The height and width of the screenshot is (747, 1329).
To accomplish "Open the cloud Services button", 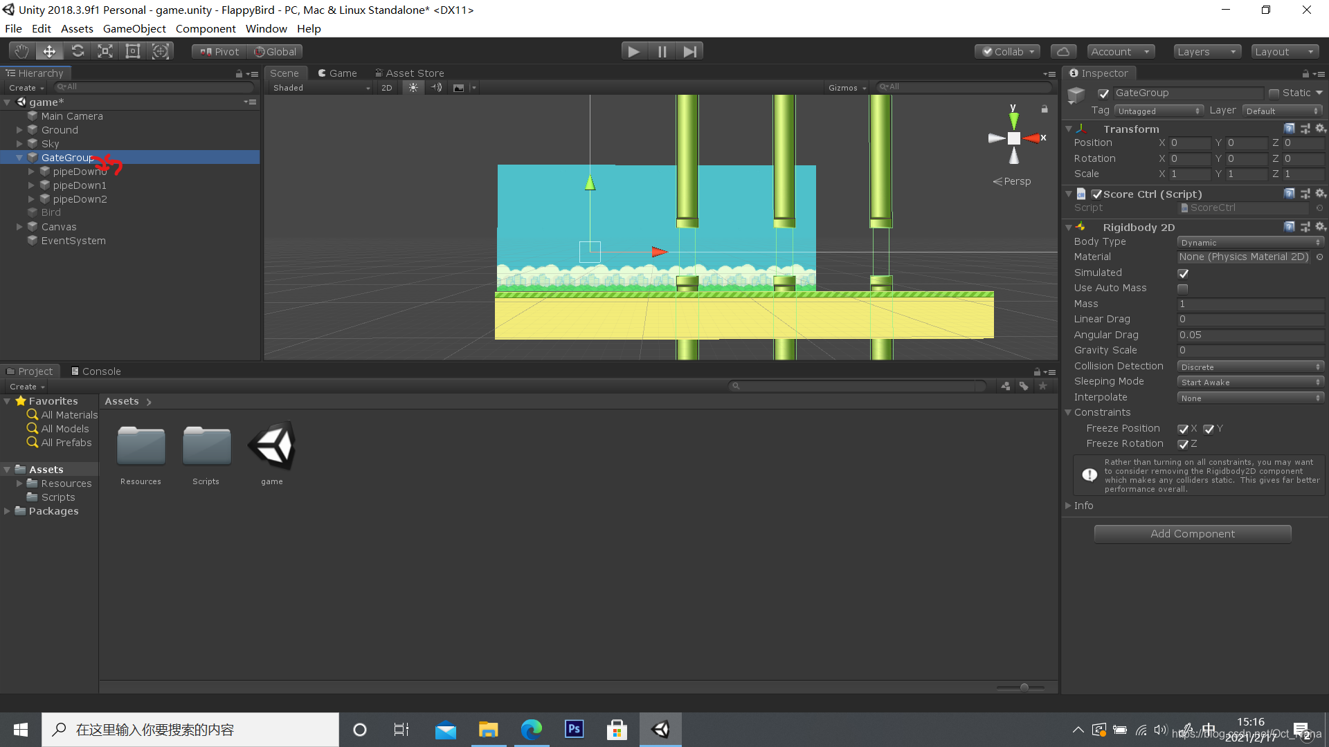I will (x=1063, y=51).
